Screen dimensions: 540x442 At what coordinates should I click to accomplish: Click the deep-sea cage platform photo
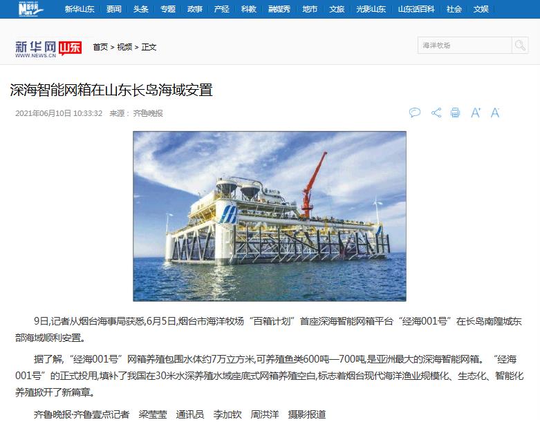(270, 216)
